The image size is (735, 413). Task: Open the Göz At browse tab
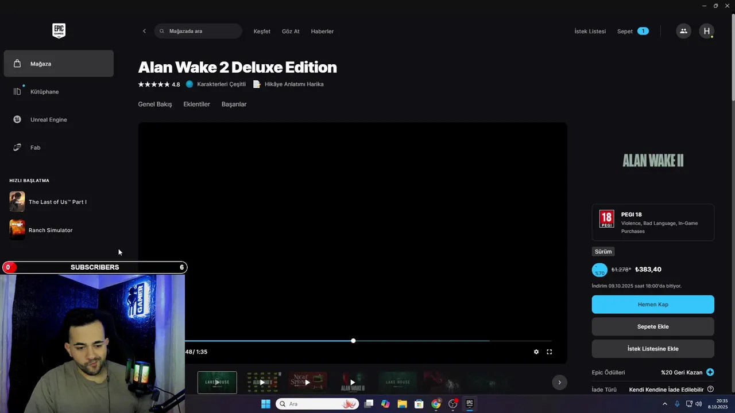click(x=291, y=31)
